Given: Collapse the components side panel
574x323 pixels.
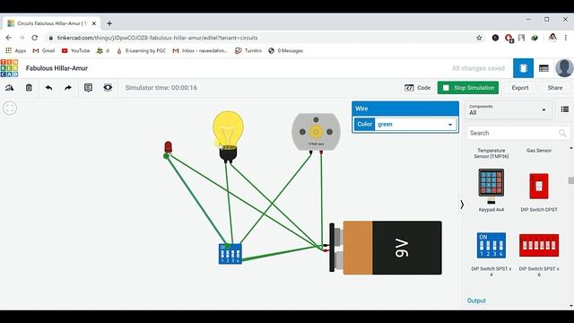Looking at the screenshot, I should [x=462, y=205].
